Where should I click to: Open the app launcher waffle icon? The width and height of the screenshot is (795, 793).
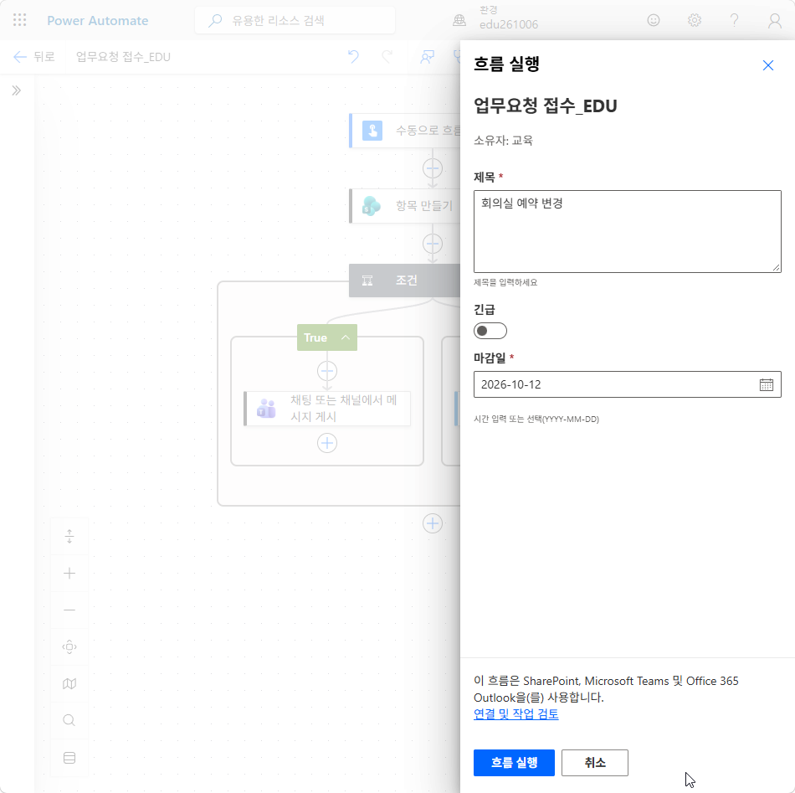(x=20, y=20)
